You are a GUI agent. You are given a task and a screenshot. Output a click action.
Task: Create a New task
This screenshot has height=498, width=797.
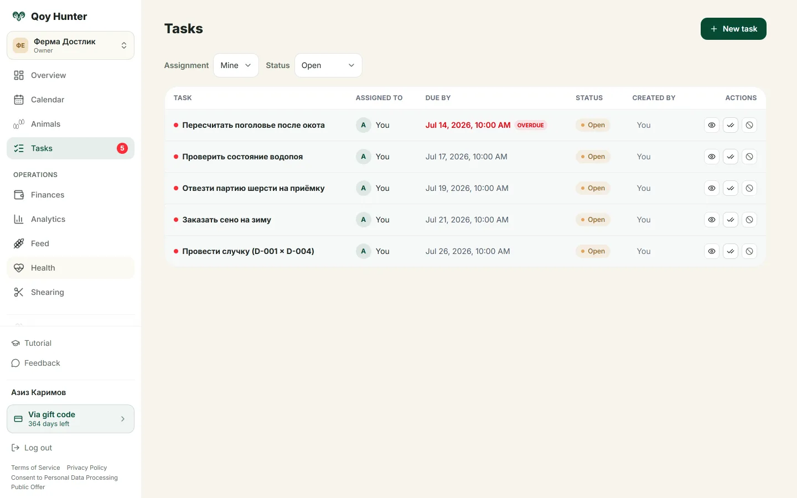click(x=733, y=29)
